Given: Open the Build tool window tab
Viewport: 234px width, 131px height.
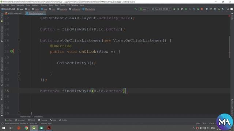Looking at the screenshot, I should 53,120.
